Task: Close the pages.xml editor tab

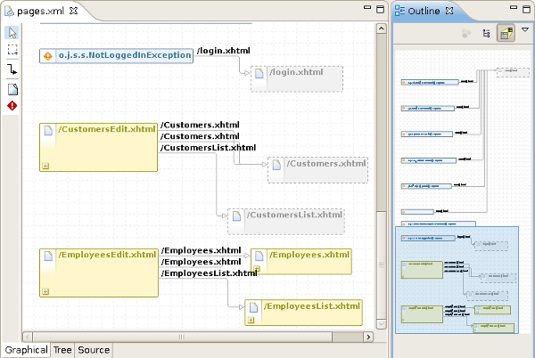Action: pos(74,11)
